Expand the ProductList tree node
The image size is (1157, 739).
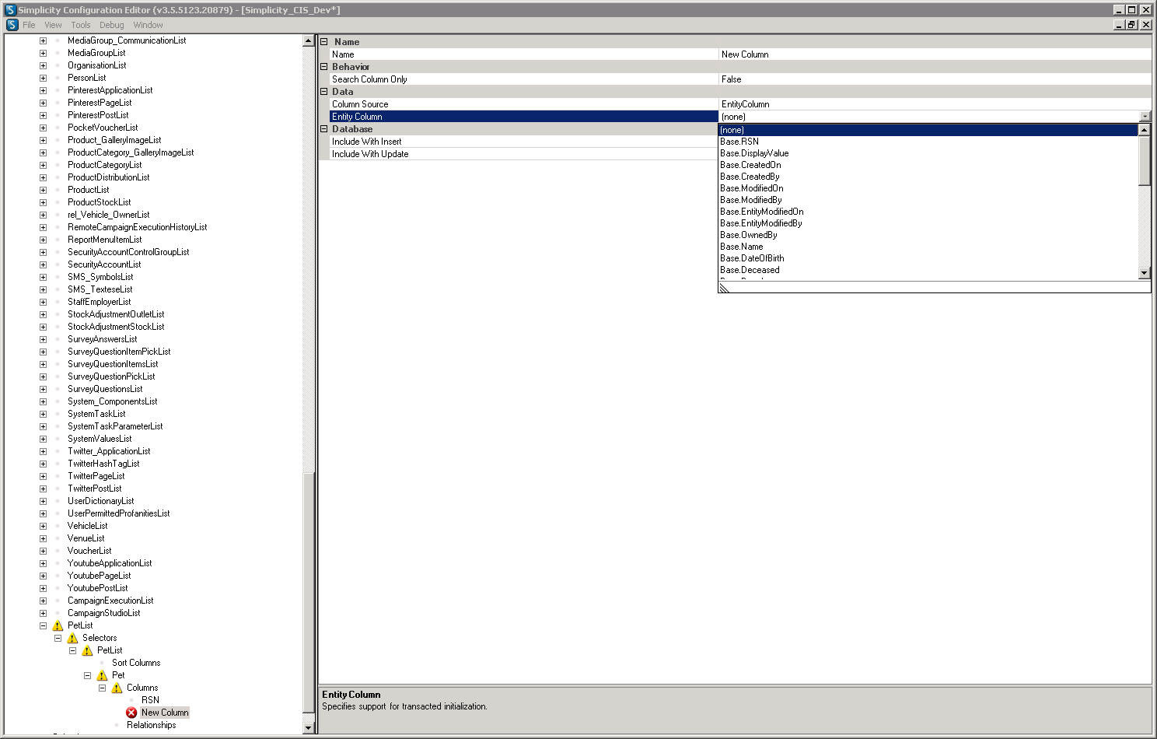pyautogui.click(x=43, y=190)
